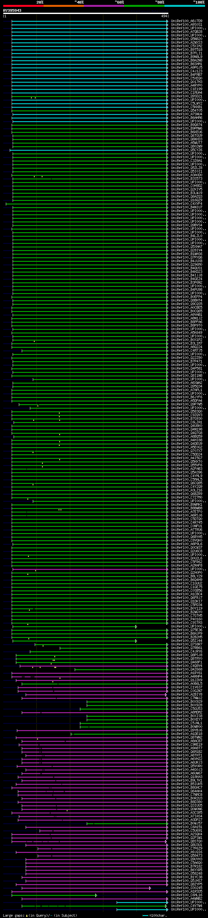The height and width of the screenshot is (918, 208).
Task: Select the UniRef100_C4J123 label
Action: point(187,71)
